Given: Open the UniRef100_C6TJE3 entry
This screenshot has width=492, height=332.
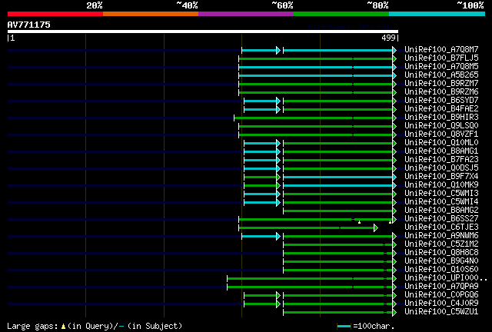Looking at the screenshot, I should click(x=441, y=227).
